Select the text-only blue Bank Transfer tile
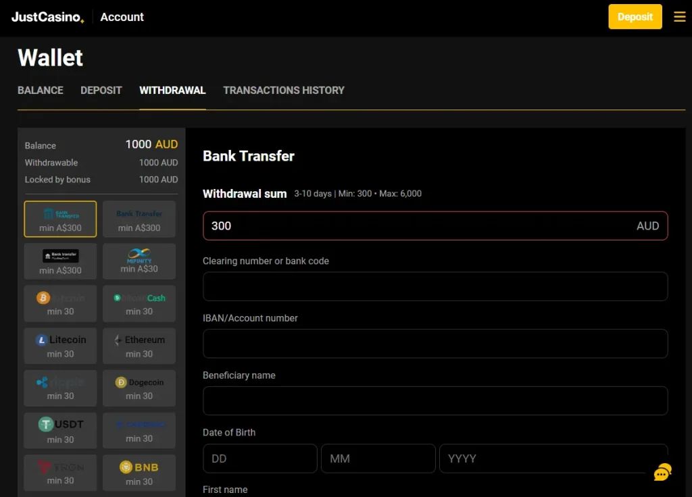 139,219
